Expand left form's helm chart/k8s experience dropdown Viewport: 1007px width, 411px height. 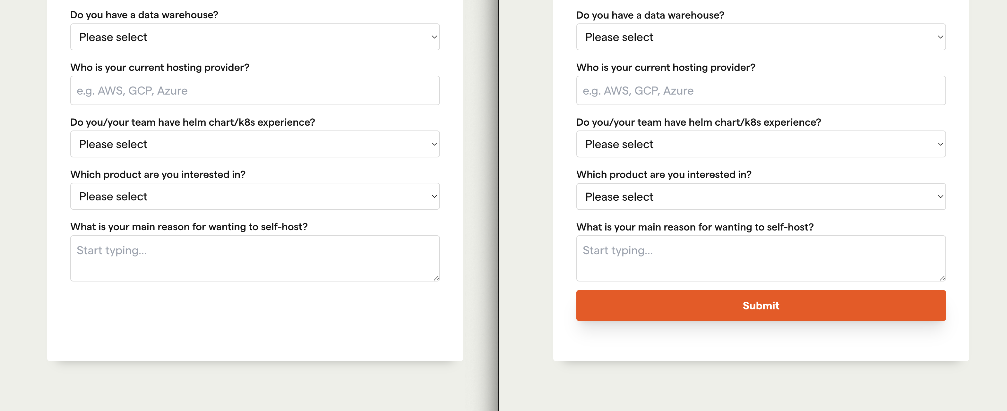[x=254, y=144]
